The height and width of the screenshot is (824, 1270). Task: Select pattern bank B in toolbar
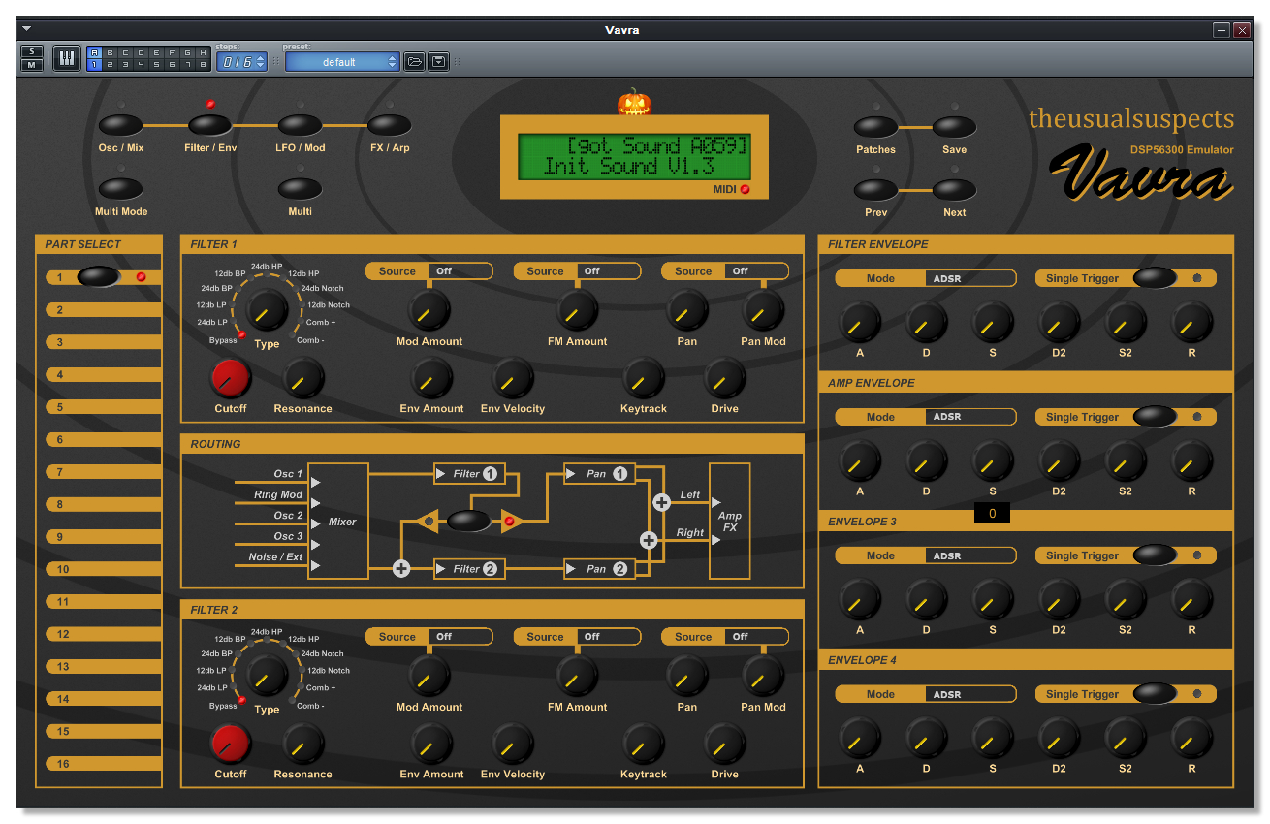[110, 52]
